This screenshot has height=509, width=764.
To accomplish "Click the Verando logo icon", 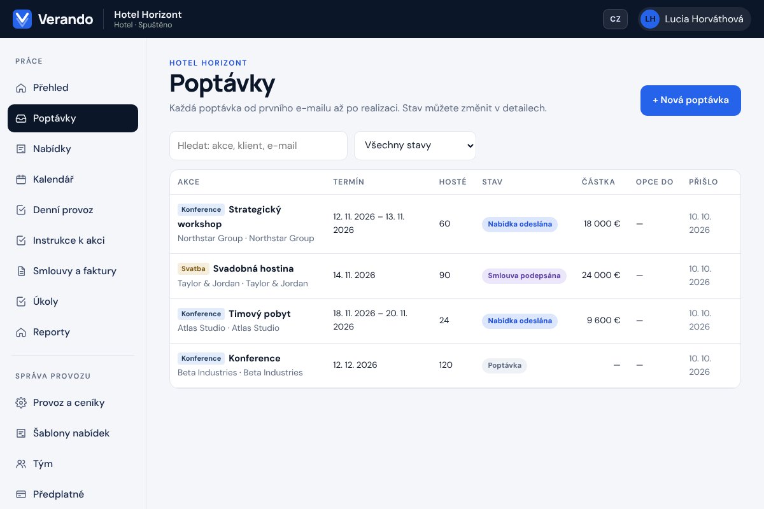I will pyautogui.click(x=22, y=19).
